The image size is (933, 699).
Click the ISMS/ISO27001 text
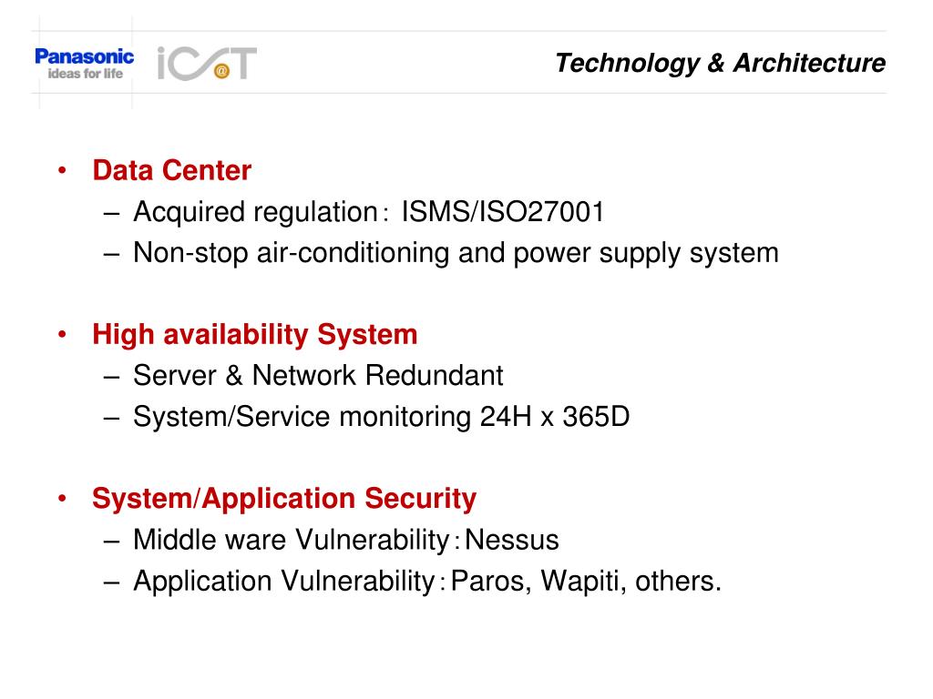click(503, 212)
